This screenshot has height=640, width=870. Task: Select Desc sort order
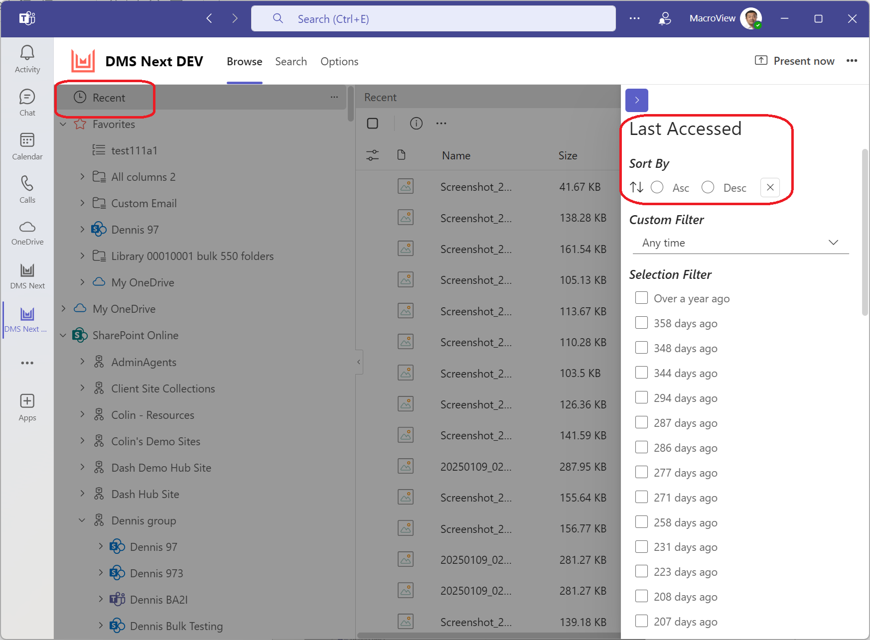[708, 187]
